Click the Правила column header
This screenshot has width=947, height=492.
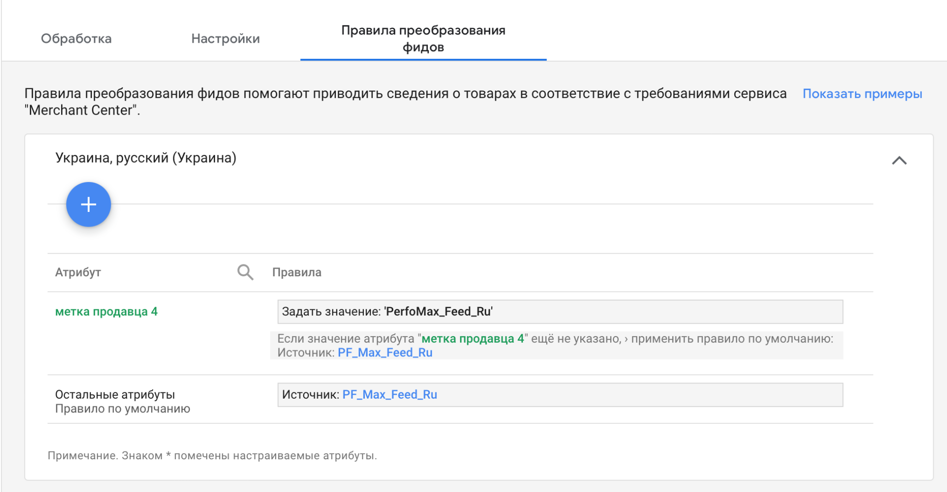click(297, 272)
